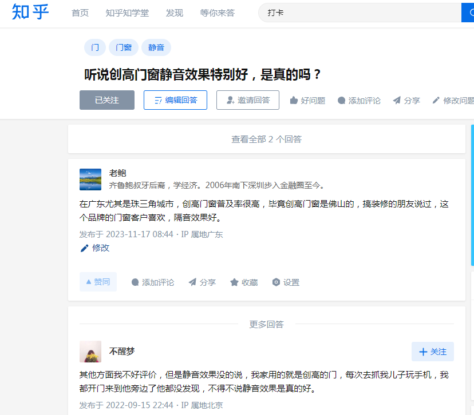The image size is (474, 415).
Task: Click 添加评论 under 老鲍's answer
Action: pos(153,282)
